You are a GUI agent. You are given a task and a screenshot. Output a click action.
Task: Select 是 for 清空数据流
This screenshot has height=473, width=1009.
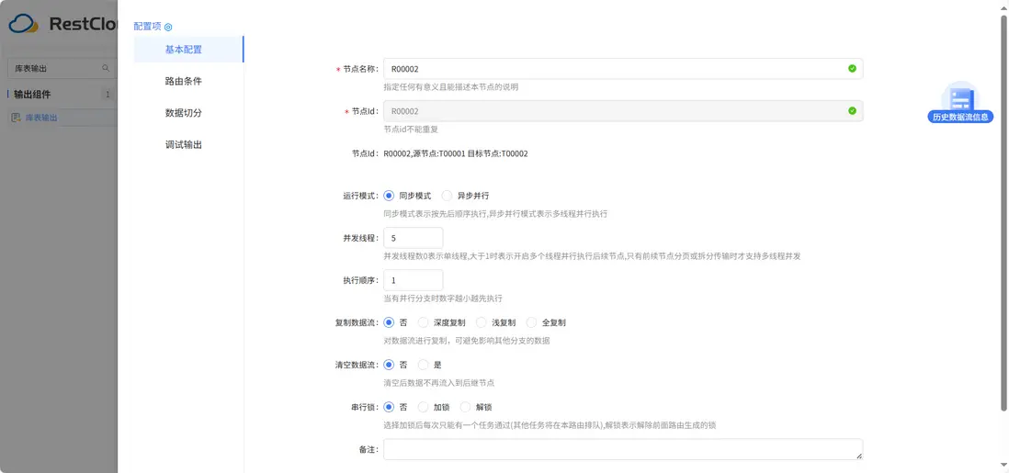(x=424, y=365)
